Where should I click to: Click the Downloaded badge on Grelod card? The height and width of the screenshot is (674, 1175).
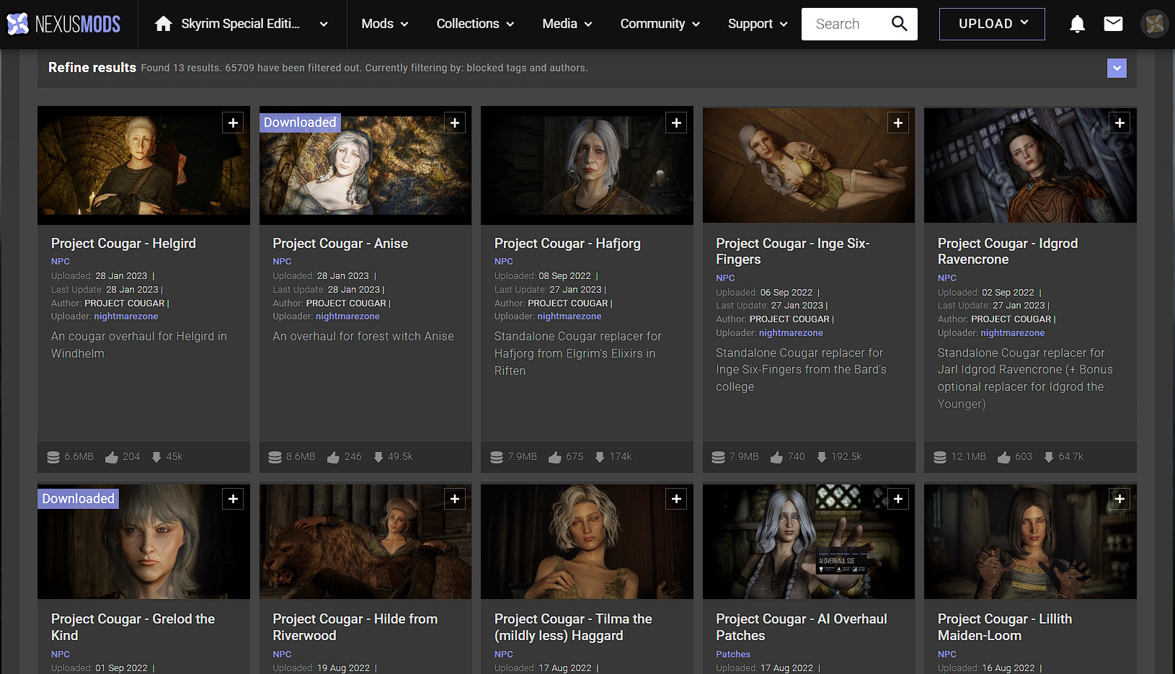(x=78, y=499)
